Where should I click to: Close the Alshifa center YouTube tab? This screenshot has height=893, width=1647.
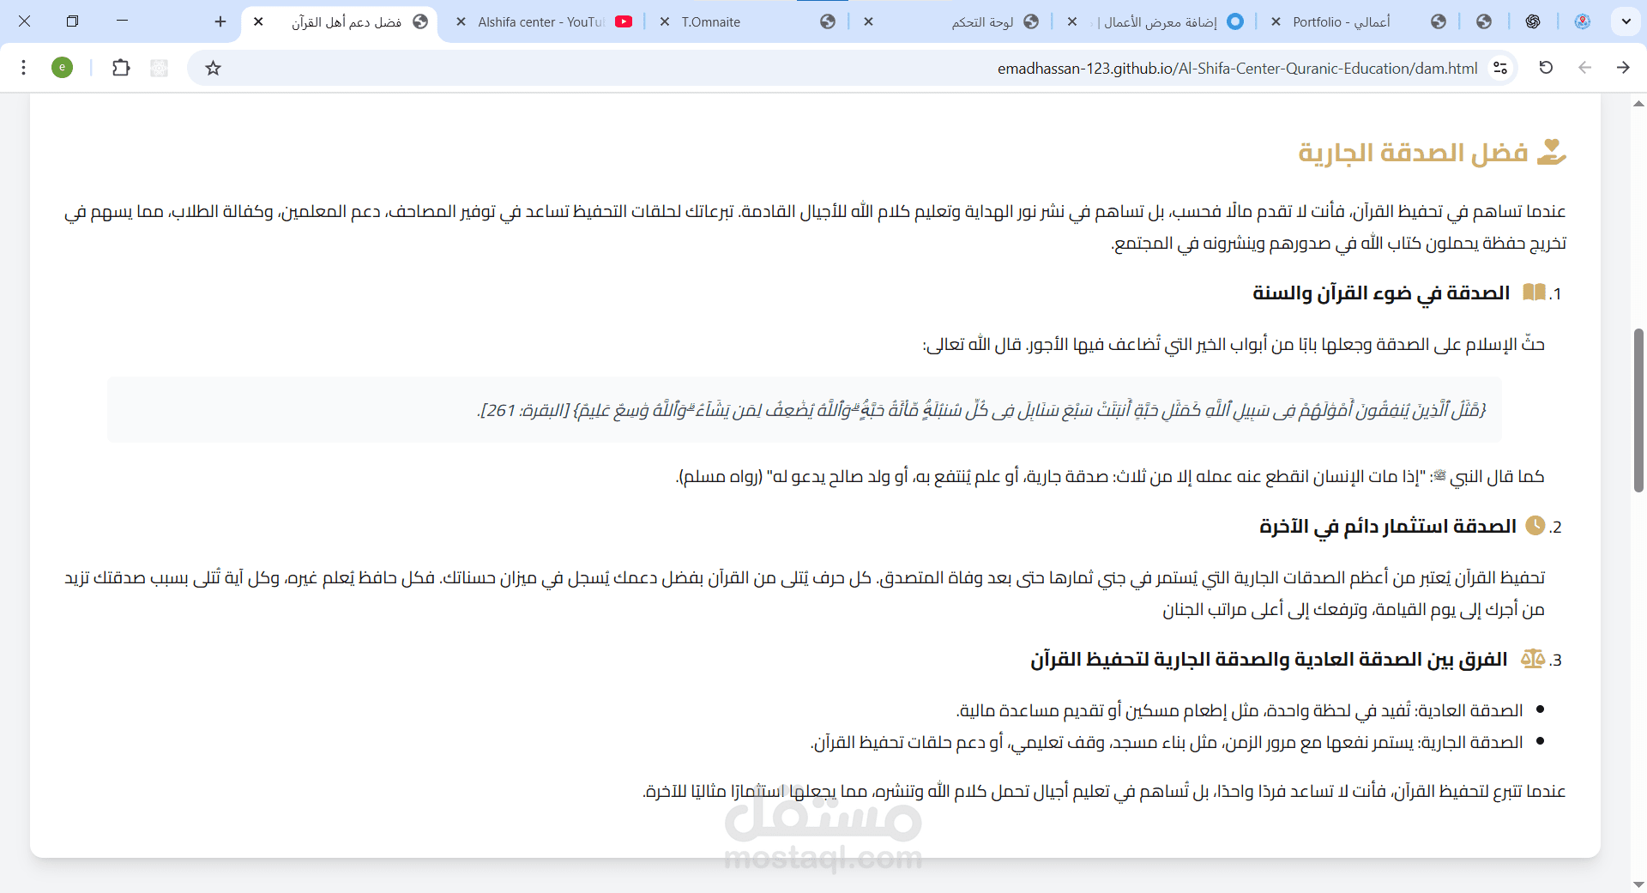tap(461, 21)
